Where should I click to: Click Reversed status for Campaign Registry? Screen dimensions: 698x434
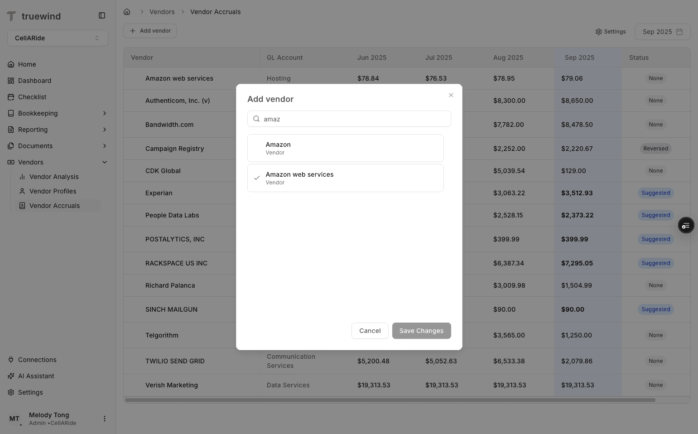coord(655,149)
